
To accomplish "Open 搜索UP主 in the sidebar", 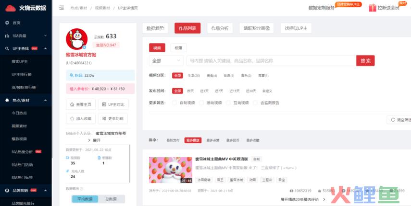I will [x=20, y=62].
